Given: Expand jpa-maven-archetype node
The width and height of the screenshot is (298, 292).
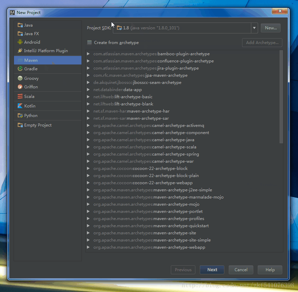Looking at the screenshot, I should coord(88,75).
